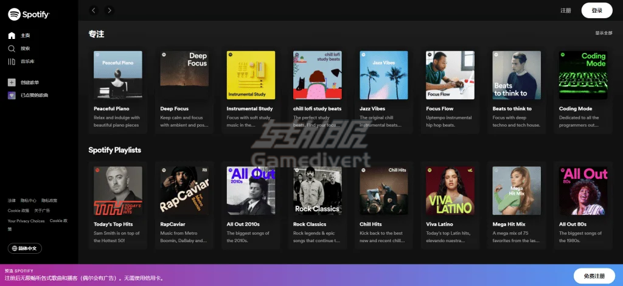
Task: Select the Viva Latino playlist cover
Action: click(450, 191)
